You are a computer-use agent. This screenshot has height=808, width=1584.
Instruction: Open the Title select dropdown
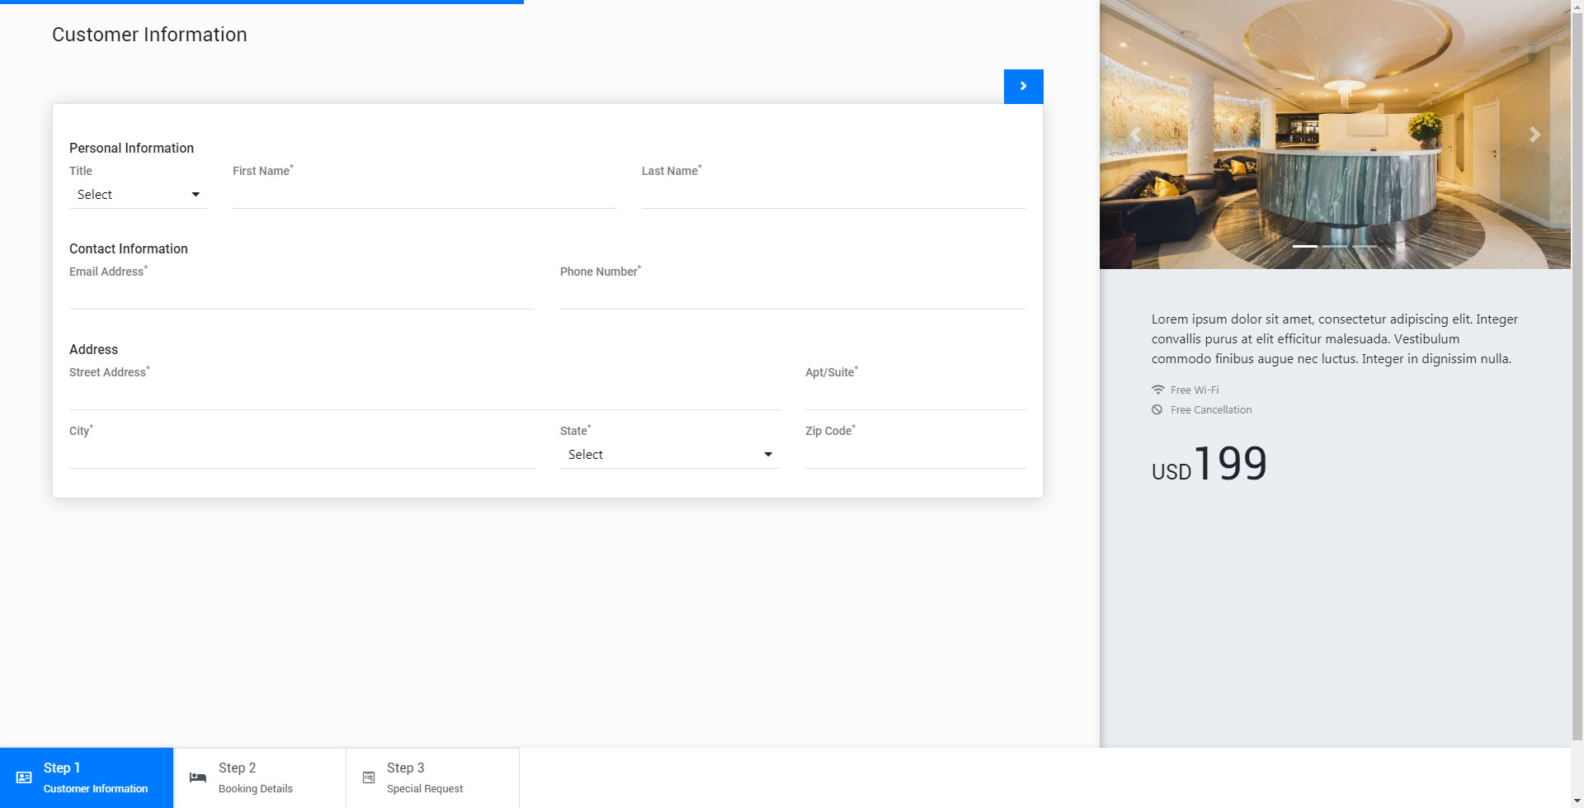coord(139,195)
